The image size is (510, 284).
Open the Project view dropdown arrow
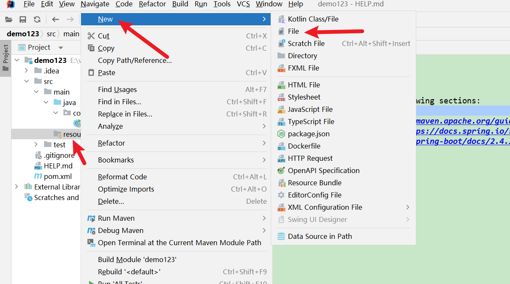(61, 48)
